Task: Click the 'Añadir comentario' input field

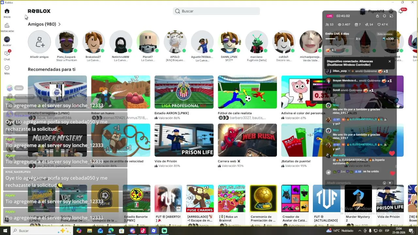Action: click(x=354, y=183)
